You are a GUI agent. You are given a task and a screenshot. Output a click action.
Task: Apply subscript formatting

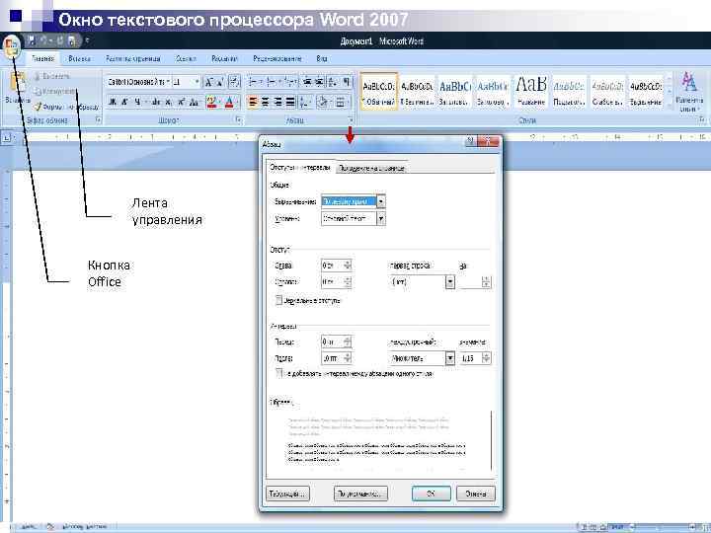point(169,102)
